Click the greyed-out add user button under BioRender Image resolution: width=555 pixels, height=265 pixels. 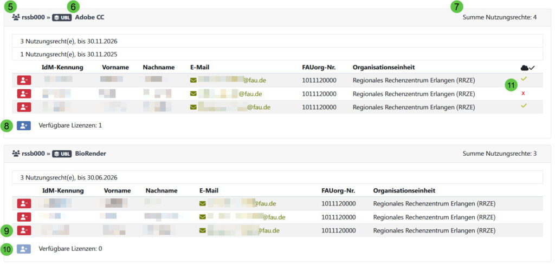[24, 249]
